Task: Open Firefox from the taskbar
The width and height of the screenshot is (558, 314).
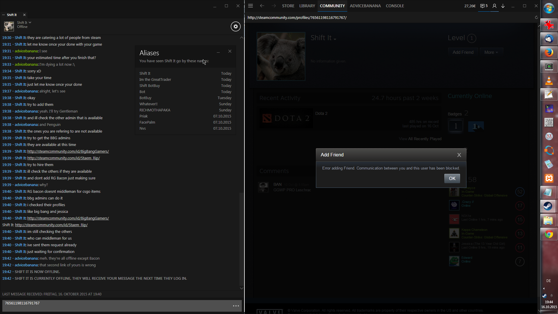Action: point(549,53)
